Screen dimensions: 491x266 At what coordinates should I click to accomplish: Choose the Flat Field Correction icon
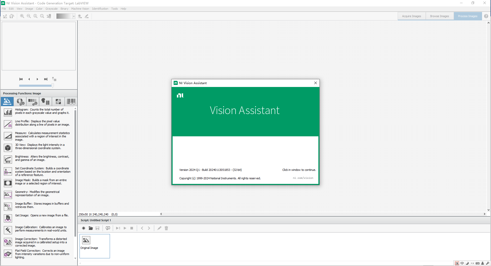pyautogui.click(x=8, y=253)
